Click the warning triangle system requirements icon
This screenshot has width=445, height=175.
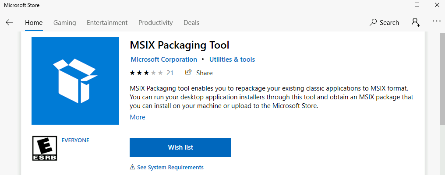pos(132,167)
